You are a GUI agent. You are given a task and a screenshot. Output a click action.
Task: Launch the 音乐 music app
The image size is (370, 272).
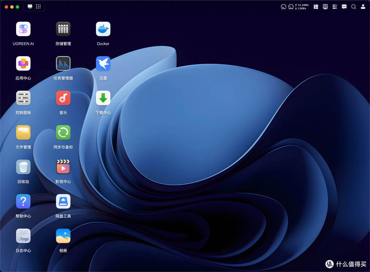point(63,98)
